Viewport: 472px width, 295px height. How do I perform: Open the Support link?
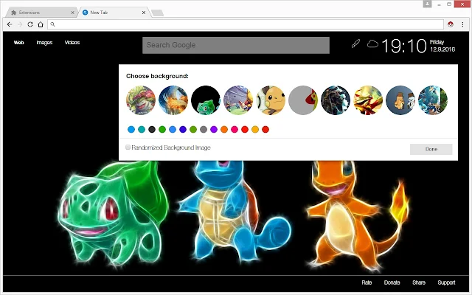coord(446,282)
